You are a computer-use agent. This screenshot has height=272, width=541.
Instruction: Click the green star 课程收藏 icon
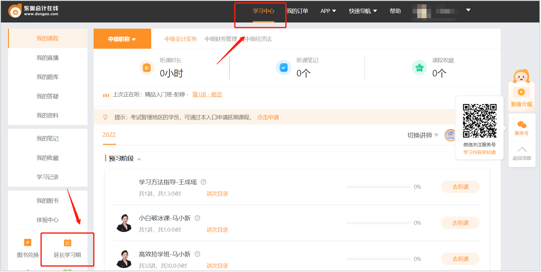coord(419,67)
